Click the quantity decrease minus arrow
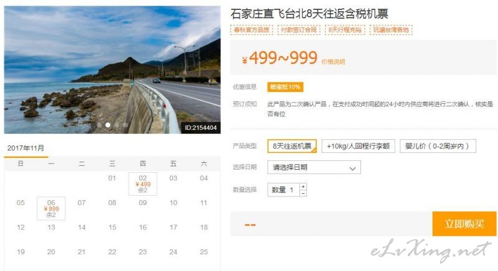 pyautogui.click(x=303, y=193)
